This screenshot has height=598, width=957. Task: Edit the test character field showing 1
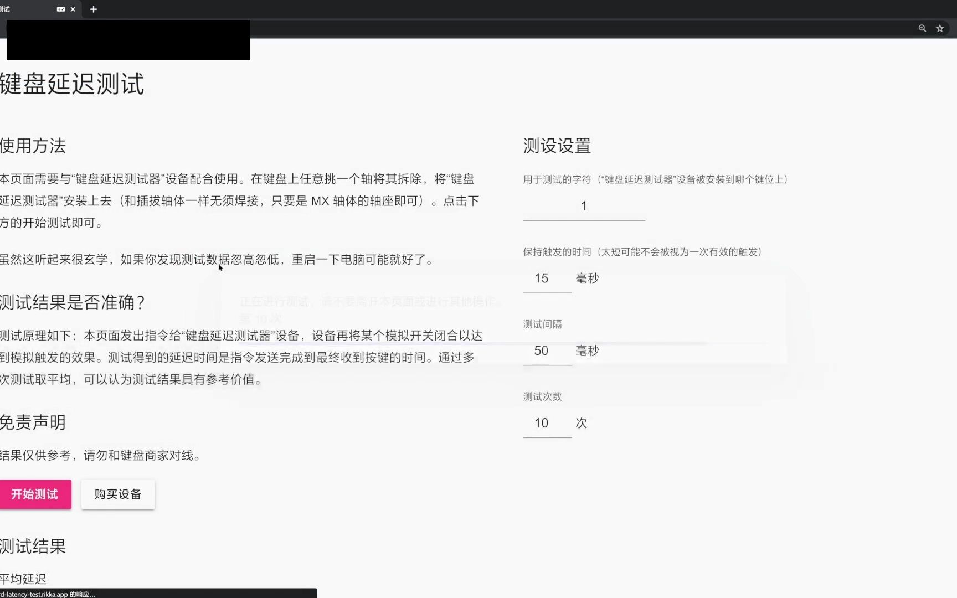[584, 206]
